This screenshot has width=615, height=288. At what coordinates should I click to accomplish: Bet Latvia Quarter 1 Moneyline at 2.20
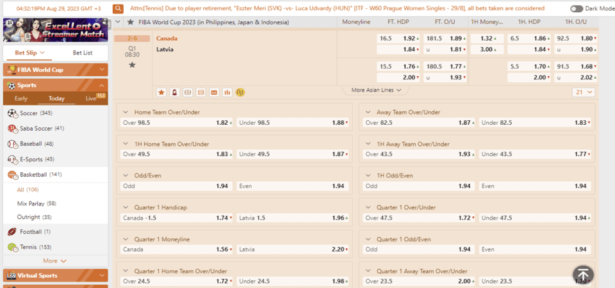(x=293, y=249)
